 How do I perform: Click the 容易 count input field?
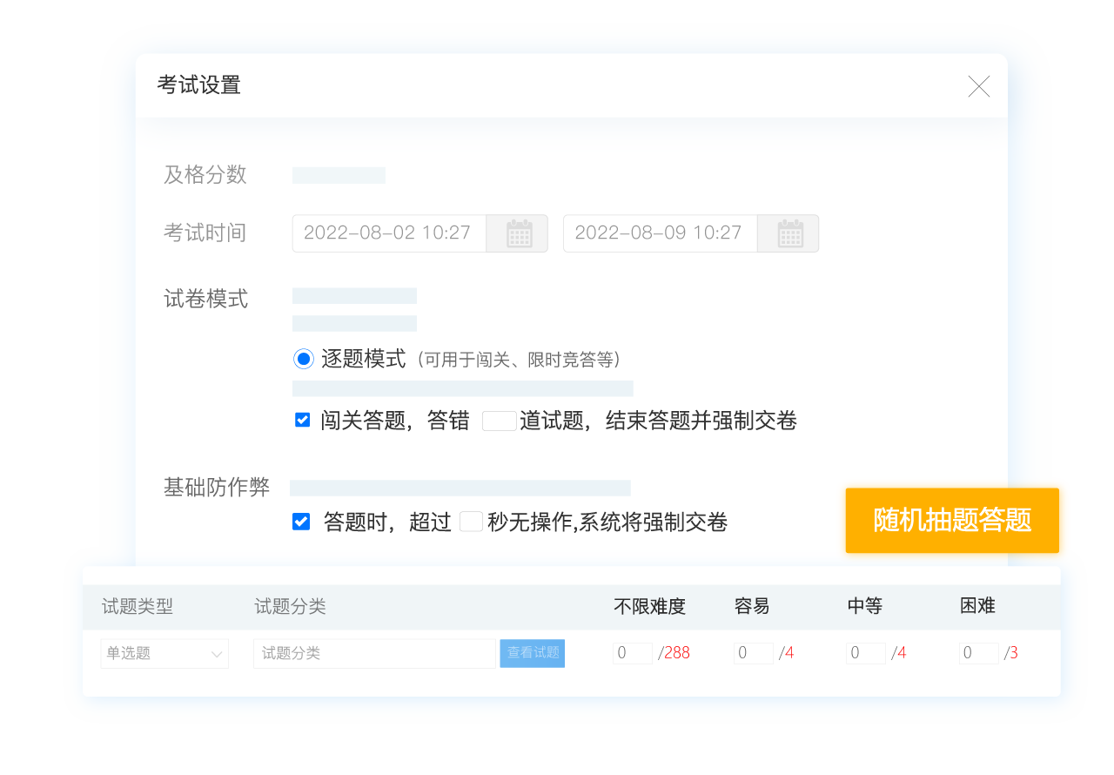[754, 653]
